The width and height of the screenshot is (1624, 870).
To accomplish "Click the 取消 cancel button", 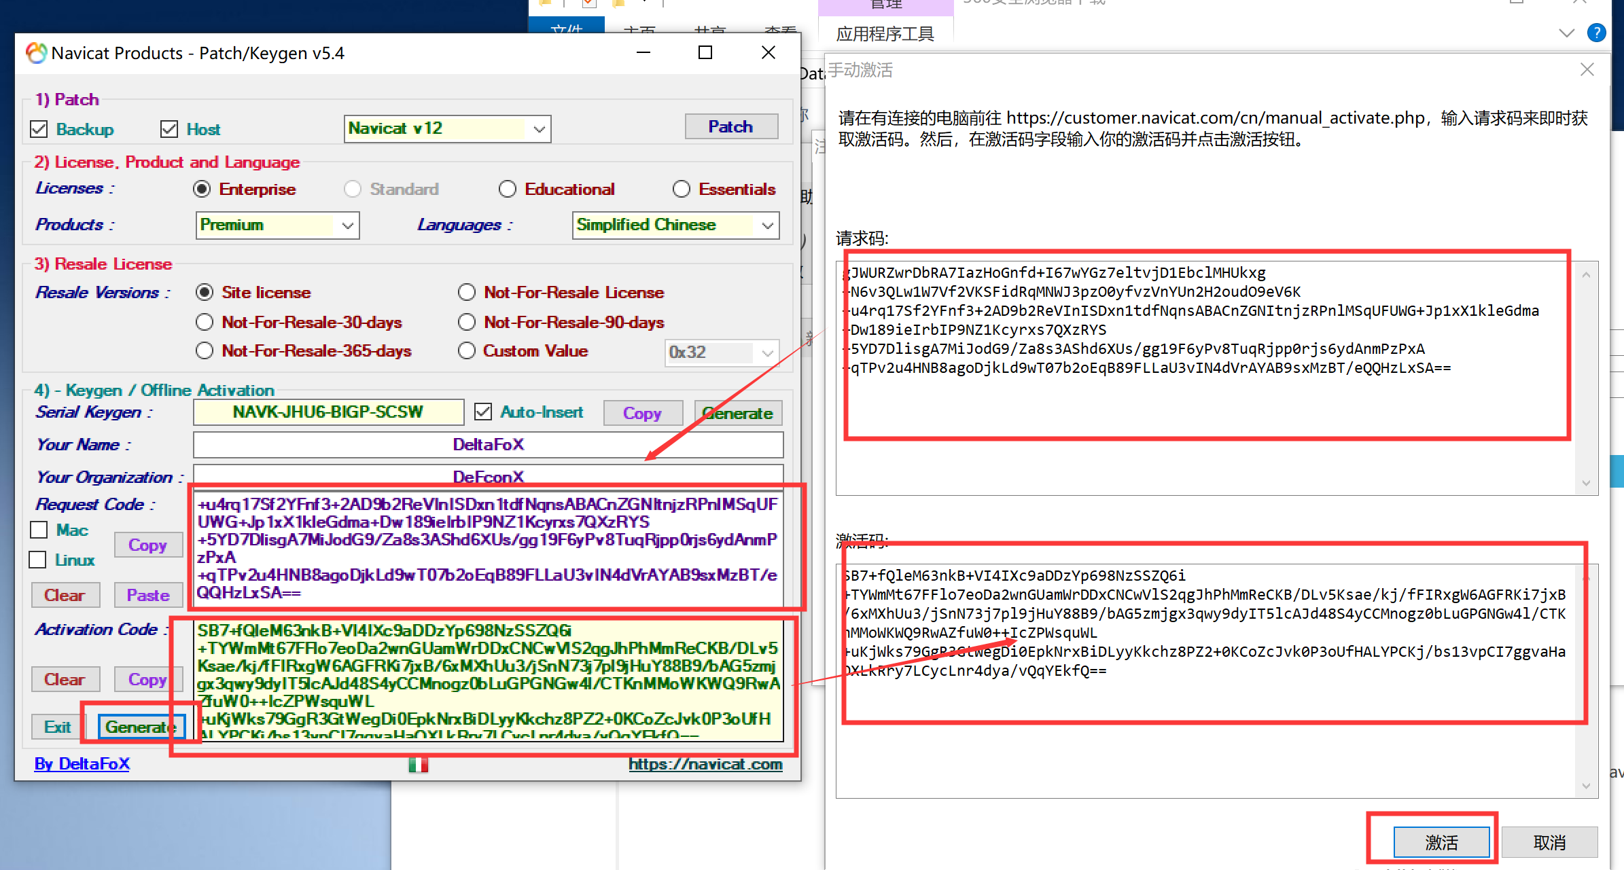I will (x=1549, y=843).
